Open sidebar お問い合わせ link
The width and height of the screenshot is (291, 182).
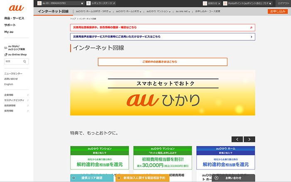(x=11, y=79)
